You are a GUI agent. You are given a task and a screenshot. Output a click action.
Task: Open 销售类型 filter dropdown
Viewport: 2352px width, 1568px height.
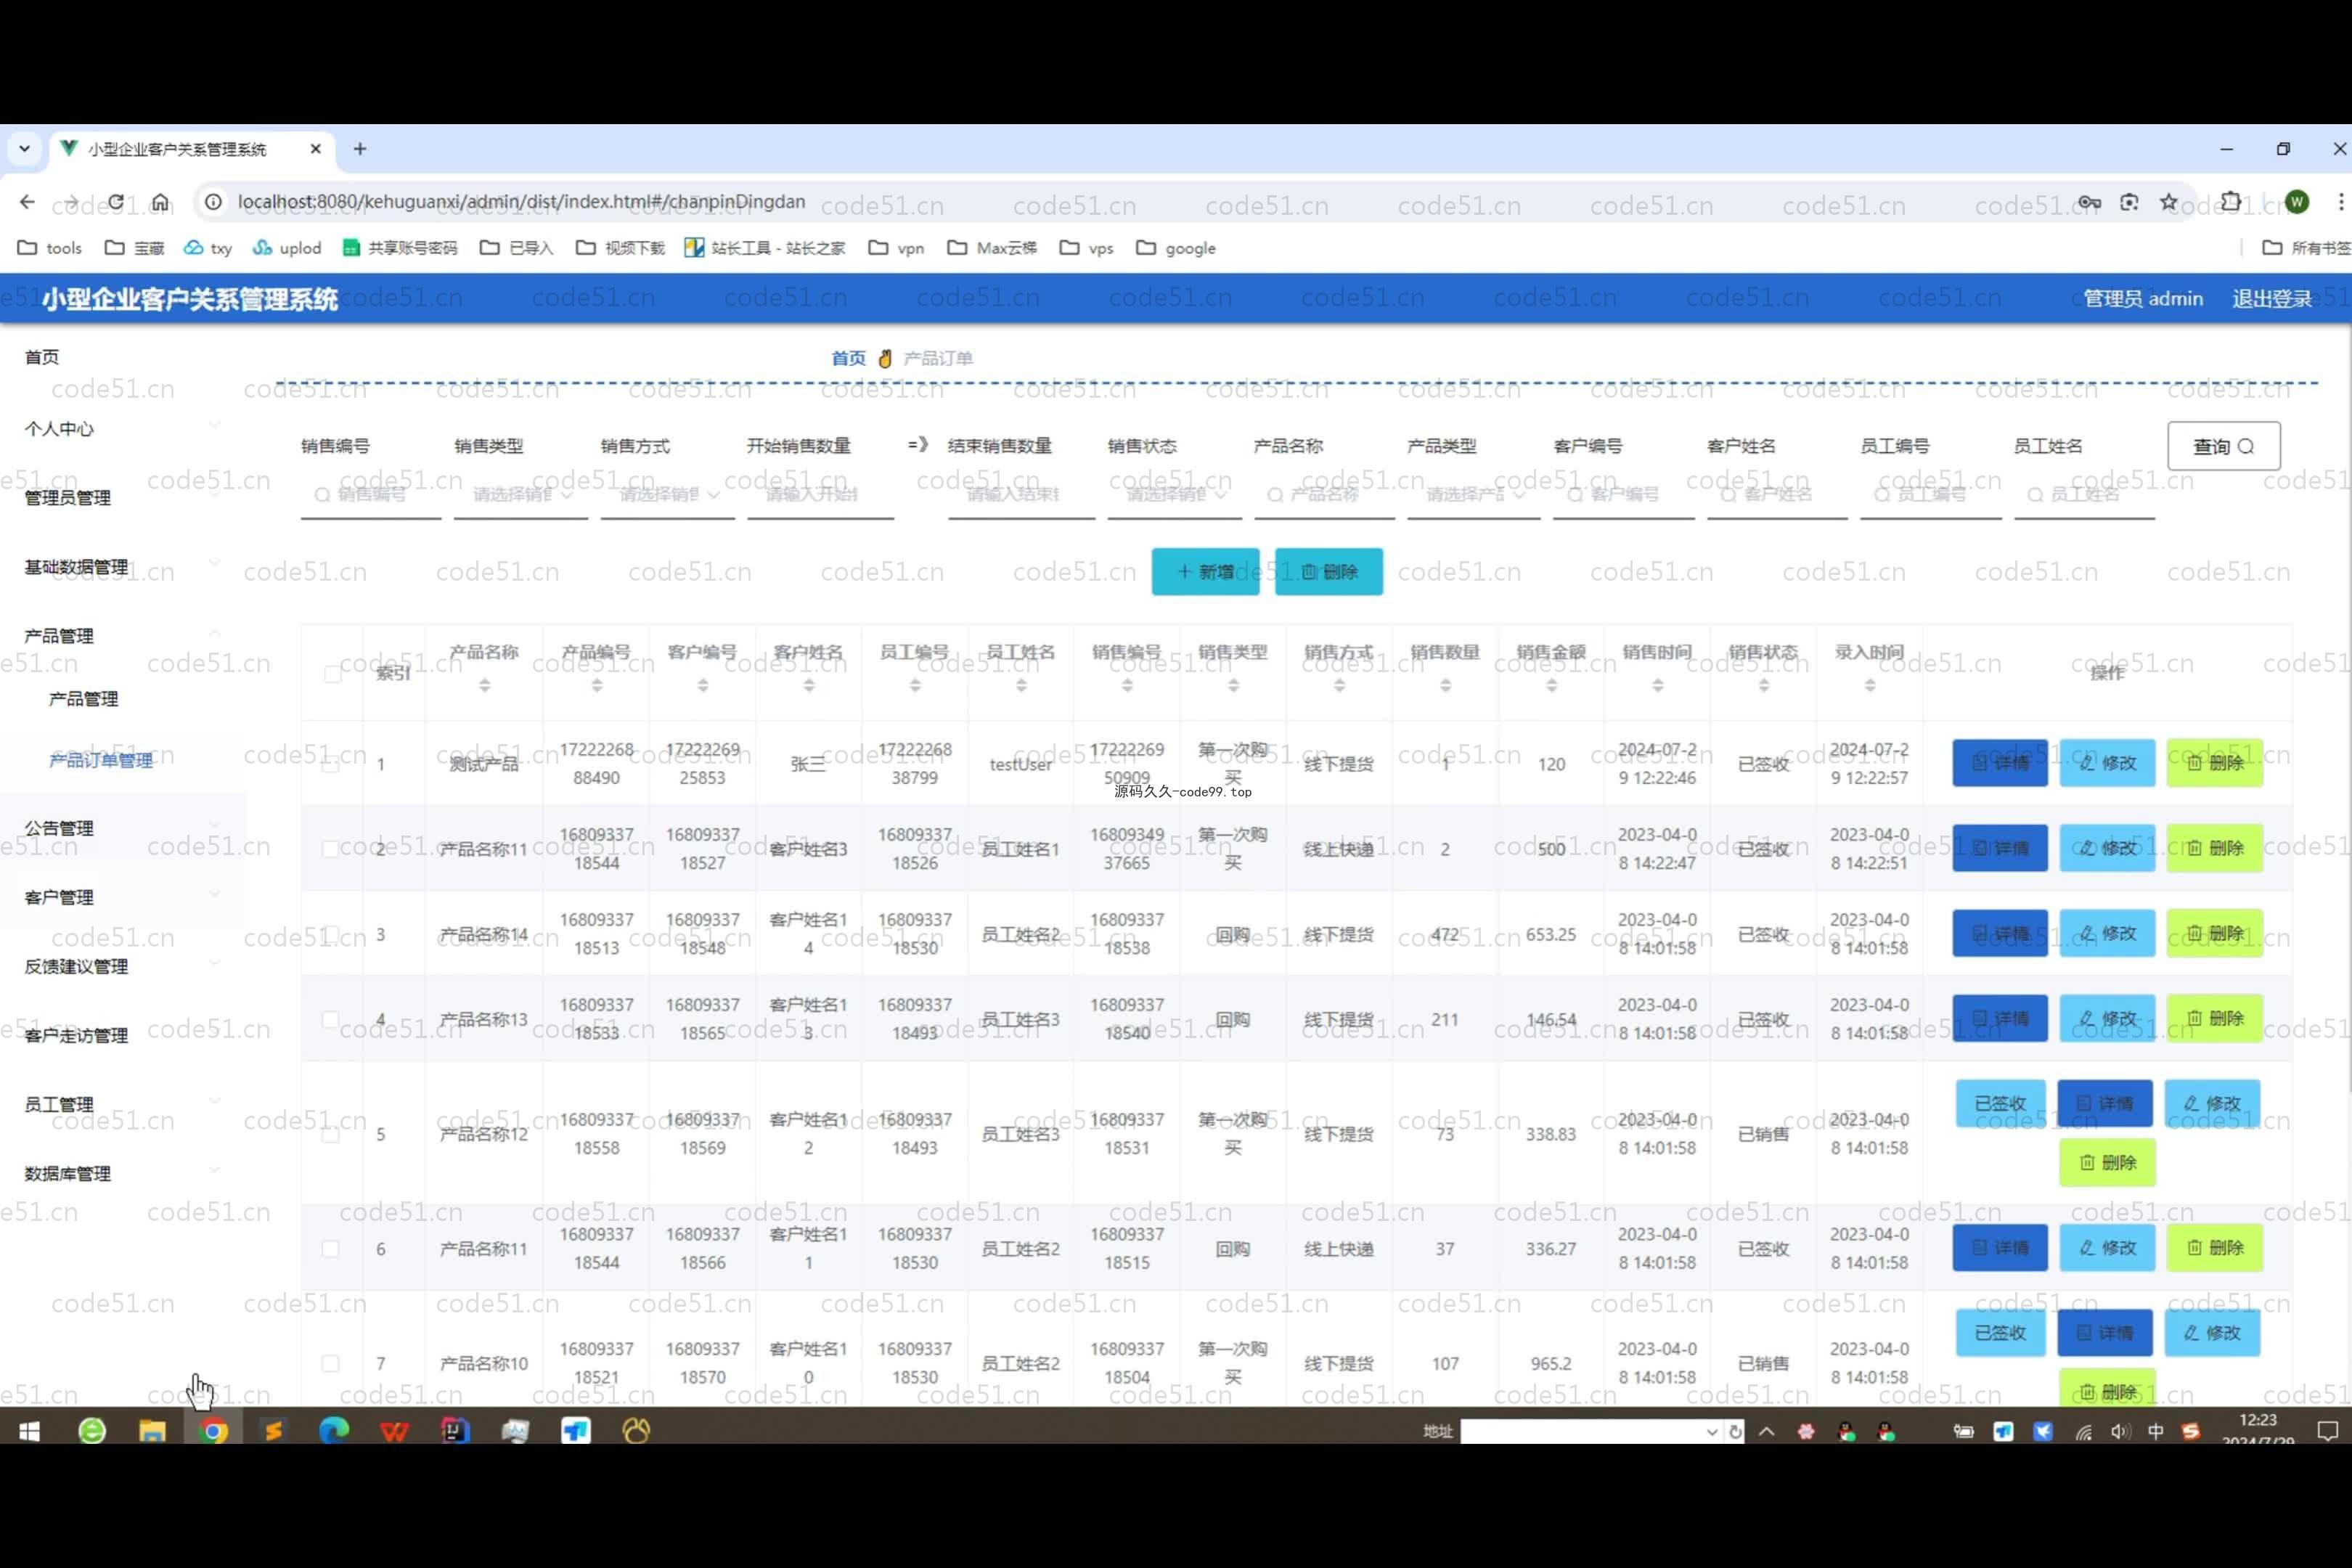coord(521,495)
